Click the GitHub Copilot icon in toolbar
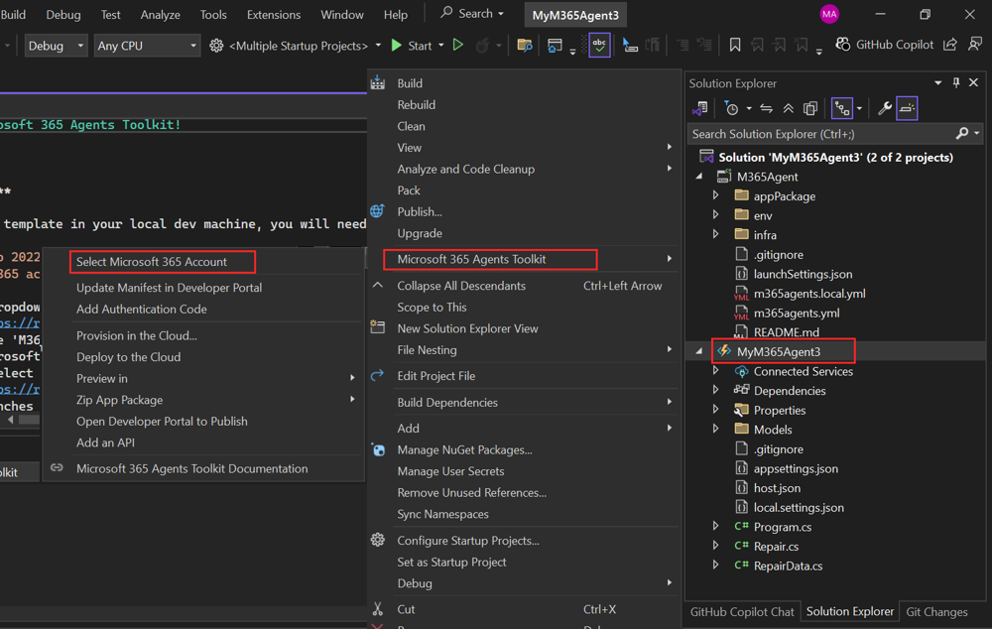This screenshot has width=992, height=629. (x=843, y=45)
